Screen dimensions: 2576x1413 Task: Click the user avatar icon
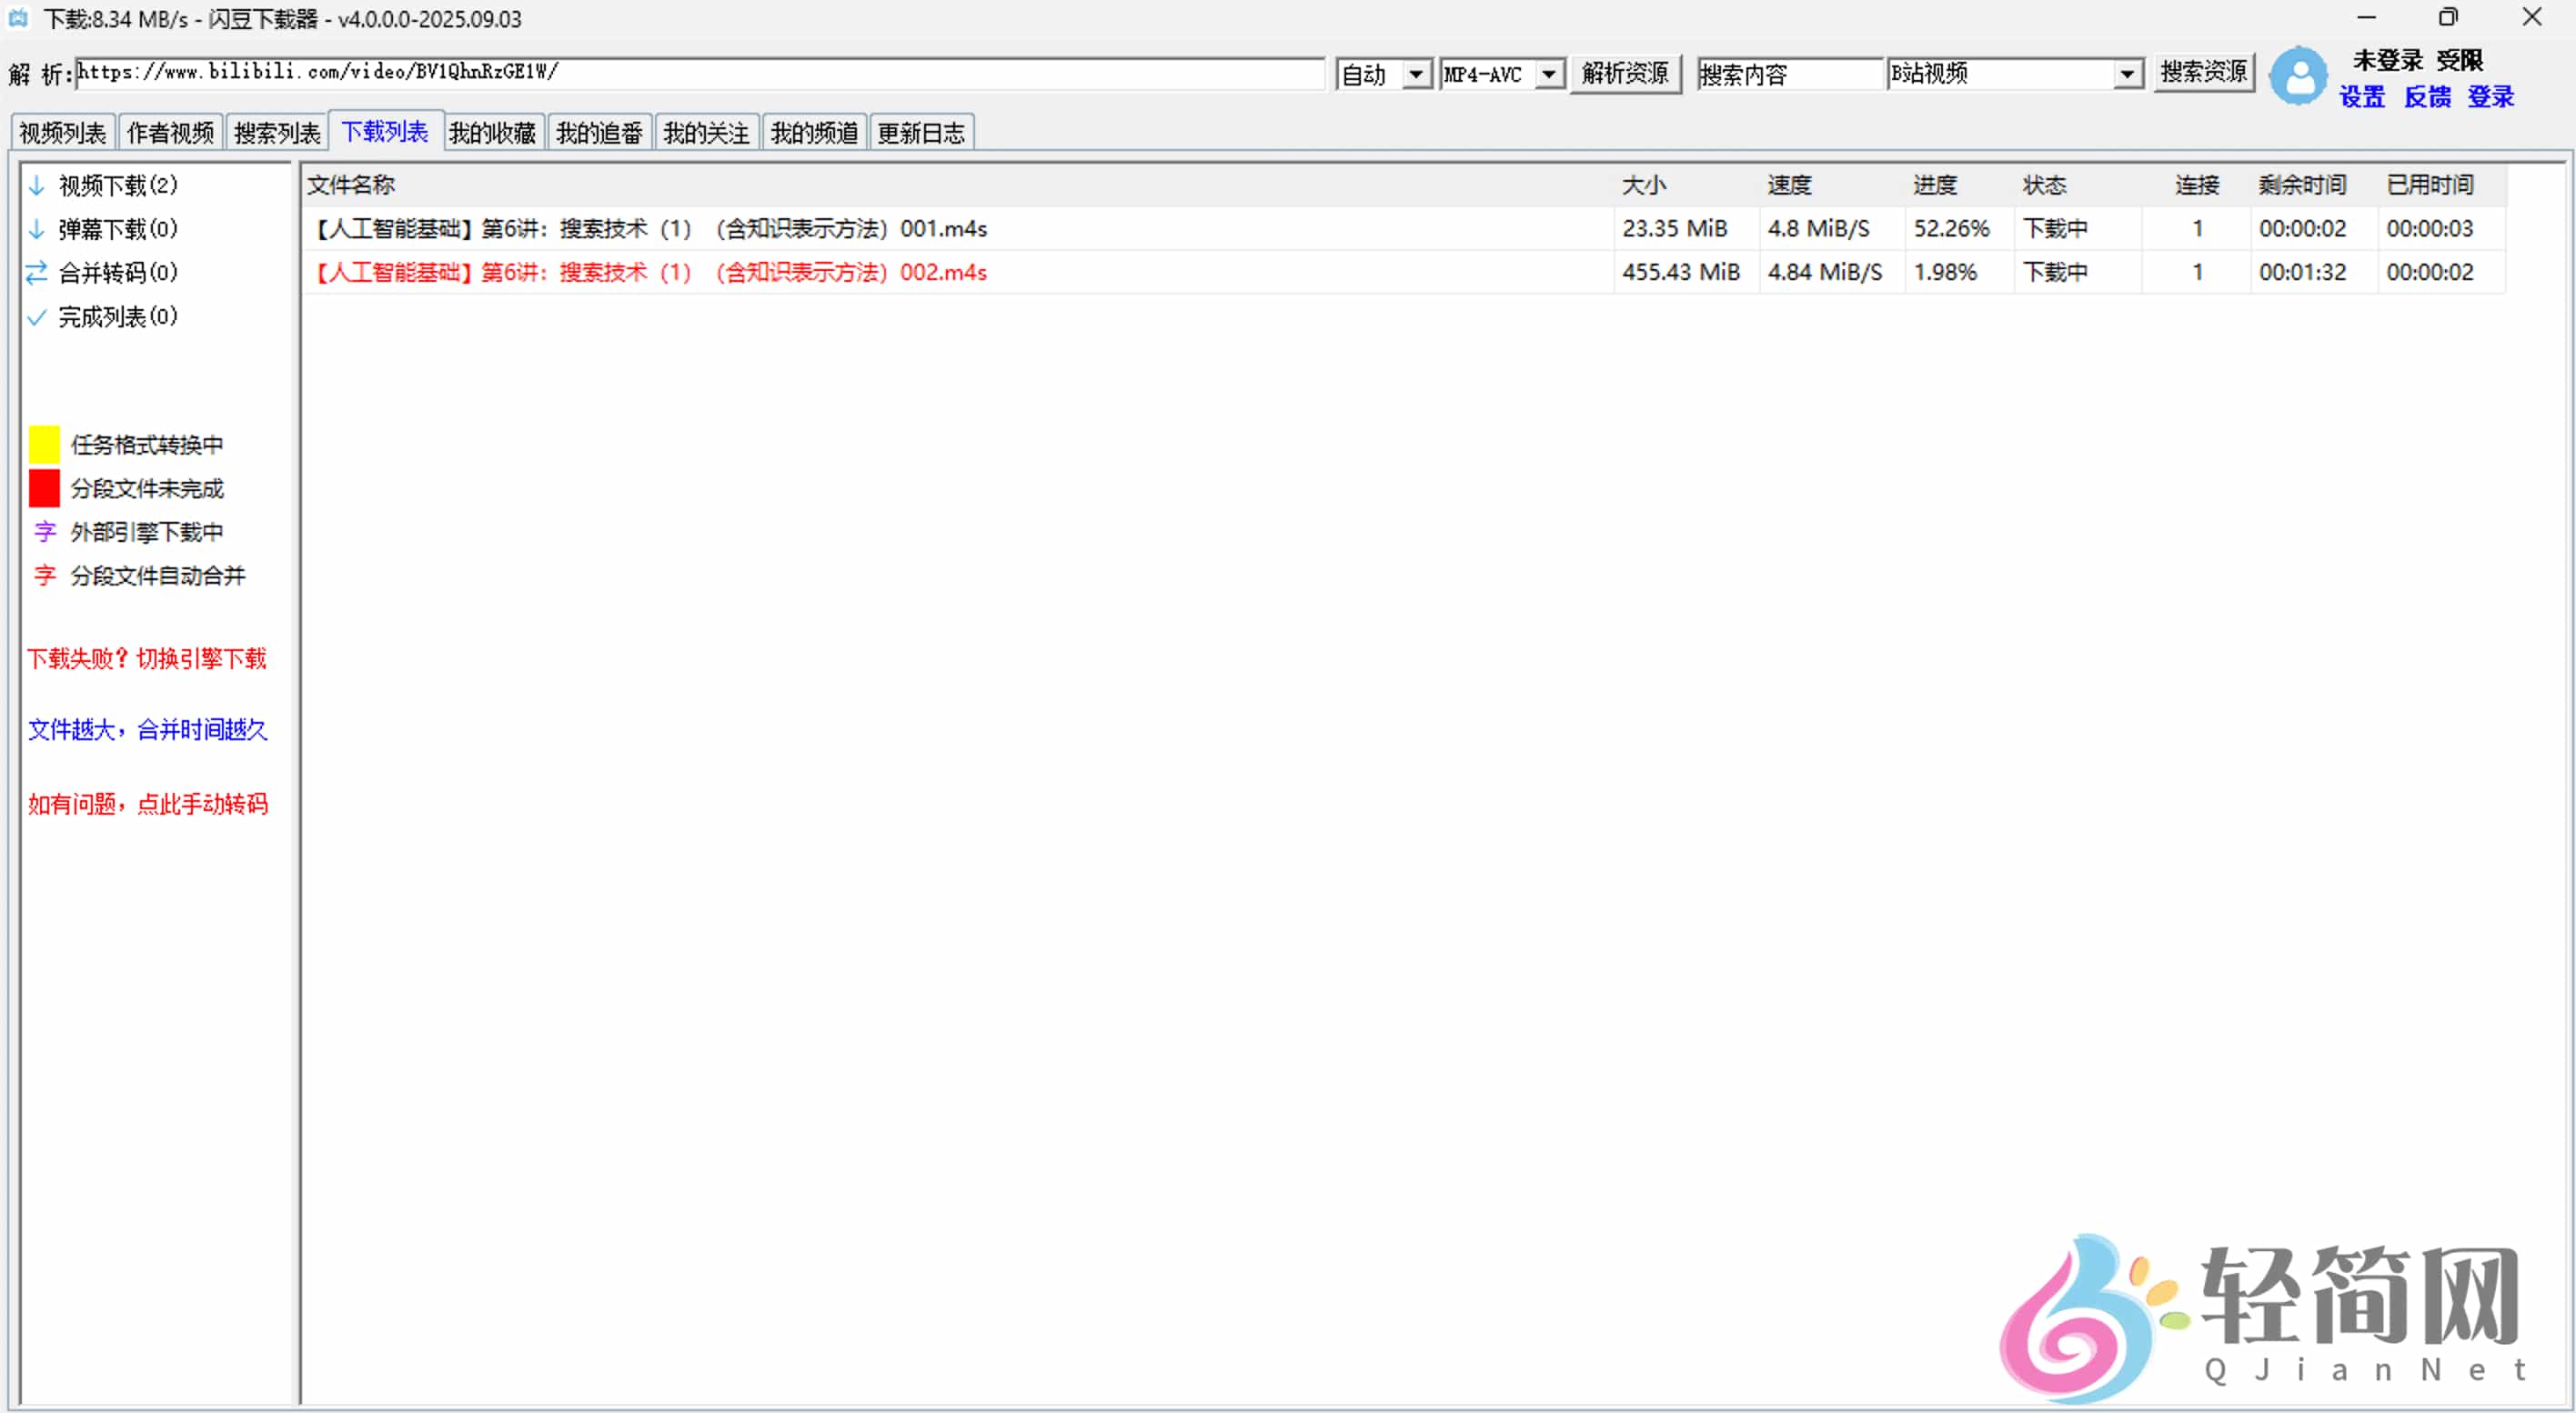(2298, 77)
